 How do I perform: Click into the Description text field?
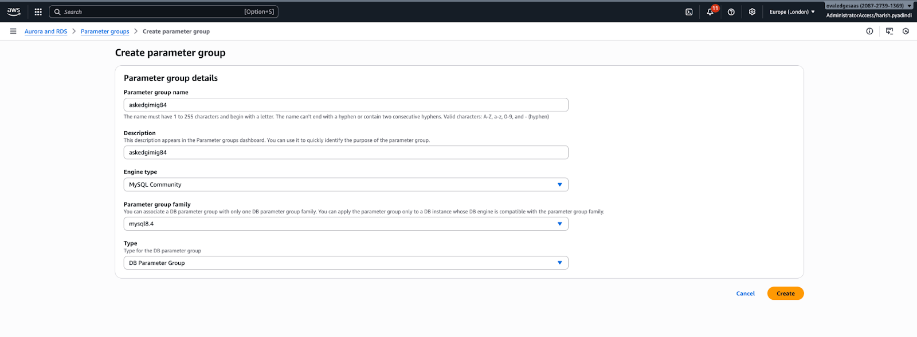pyautogui.click(x=346, y=153)
